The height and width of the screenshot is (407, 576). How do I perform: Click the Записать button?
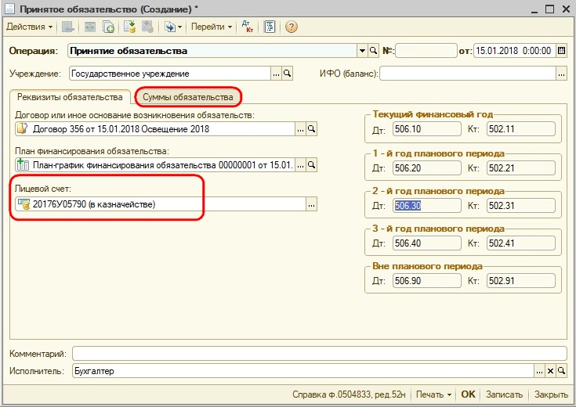(x=504, y=394)
